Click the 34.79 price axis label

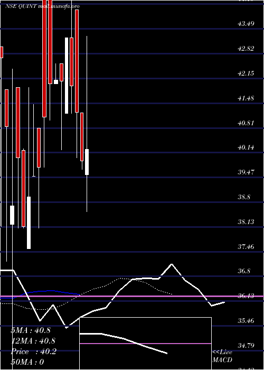click(x=246, y=346)
